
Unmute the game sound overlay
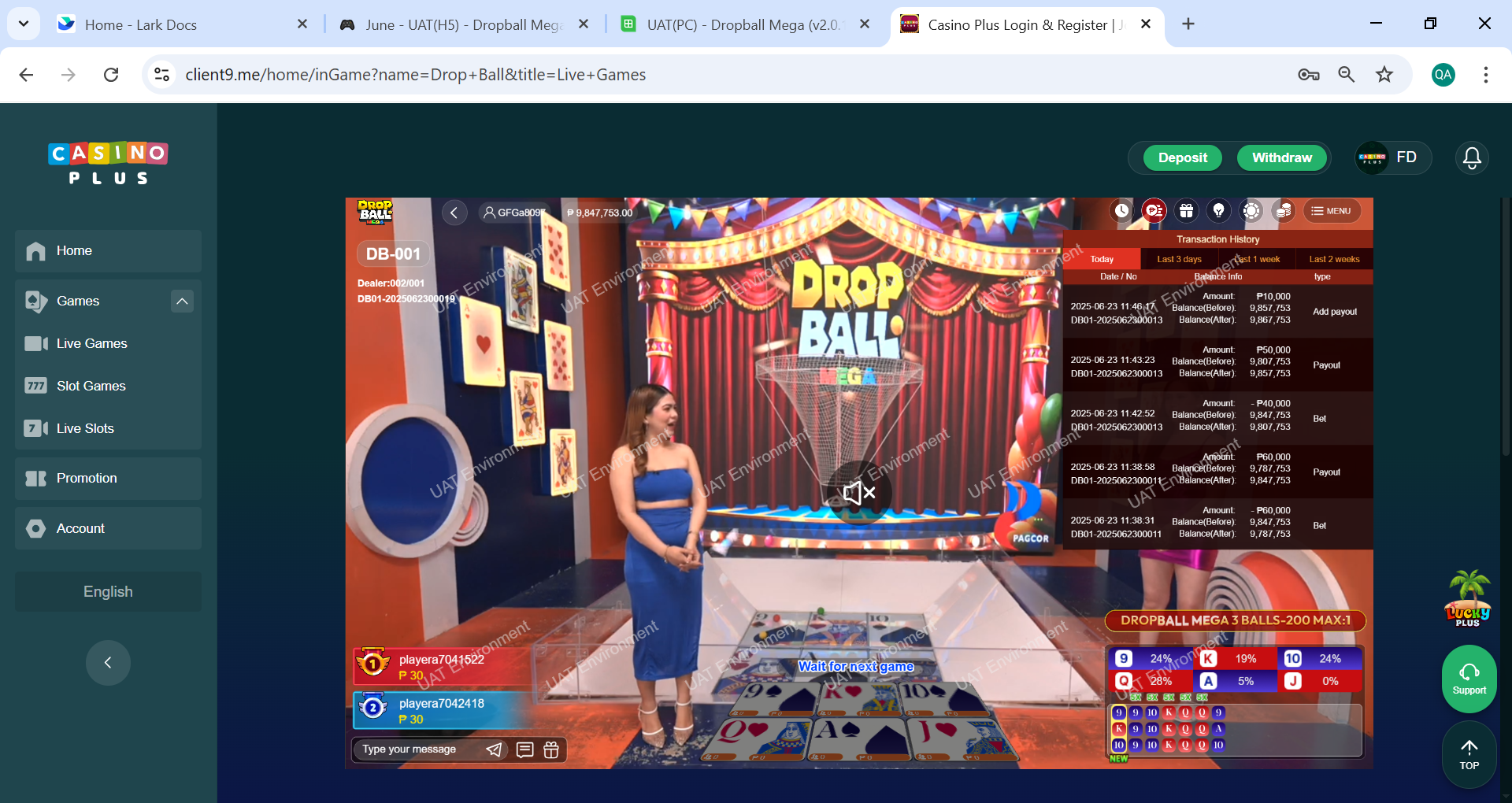click(x=859, y=493)
